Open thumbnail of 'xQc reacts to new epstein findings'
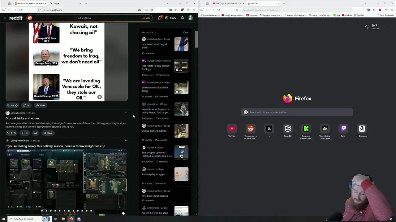Viewport: 396px width, 222px height. coord(181,66)
